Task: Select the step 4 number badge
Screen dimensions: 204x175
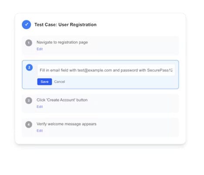Action: click(29, 124)
